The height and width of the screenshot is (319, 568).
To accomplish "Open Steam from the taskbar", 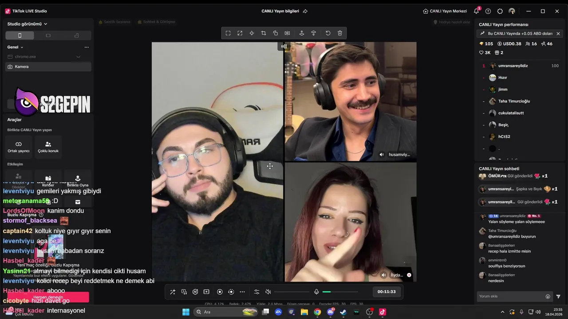I will point(343,312).
